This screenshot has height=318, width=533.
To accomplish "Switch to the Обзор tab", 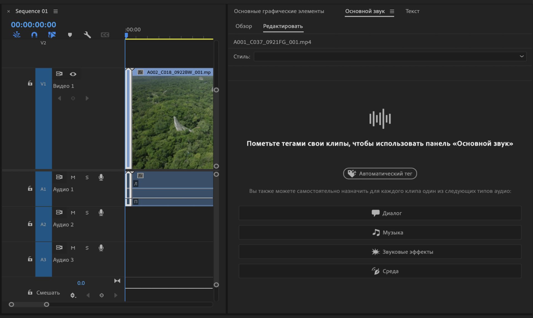I will point(243,26).
